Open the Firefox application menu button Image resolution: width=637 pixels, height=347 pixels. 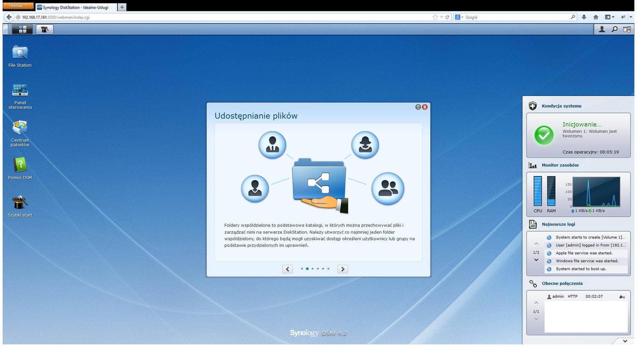click(18, 6)
